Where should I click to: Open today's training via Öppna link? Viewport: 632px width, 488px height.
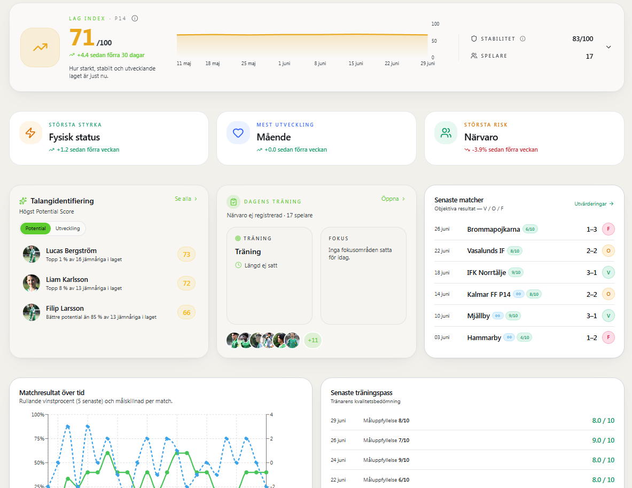pyautogui.click(x=393, y=199)
